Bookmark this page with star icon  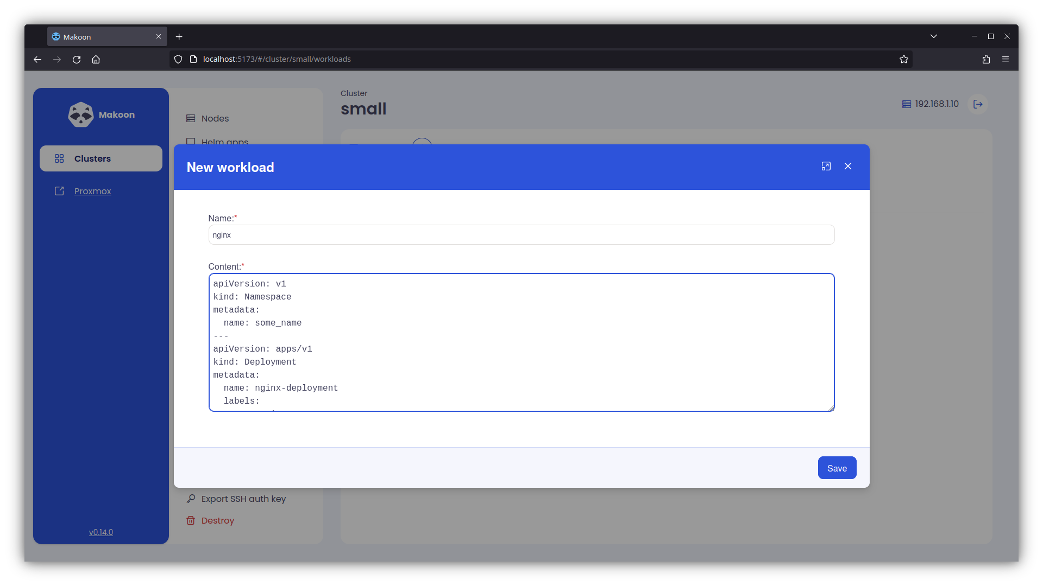(903, 59)
